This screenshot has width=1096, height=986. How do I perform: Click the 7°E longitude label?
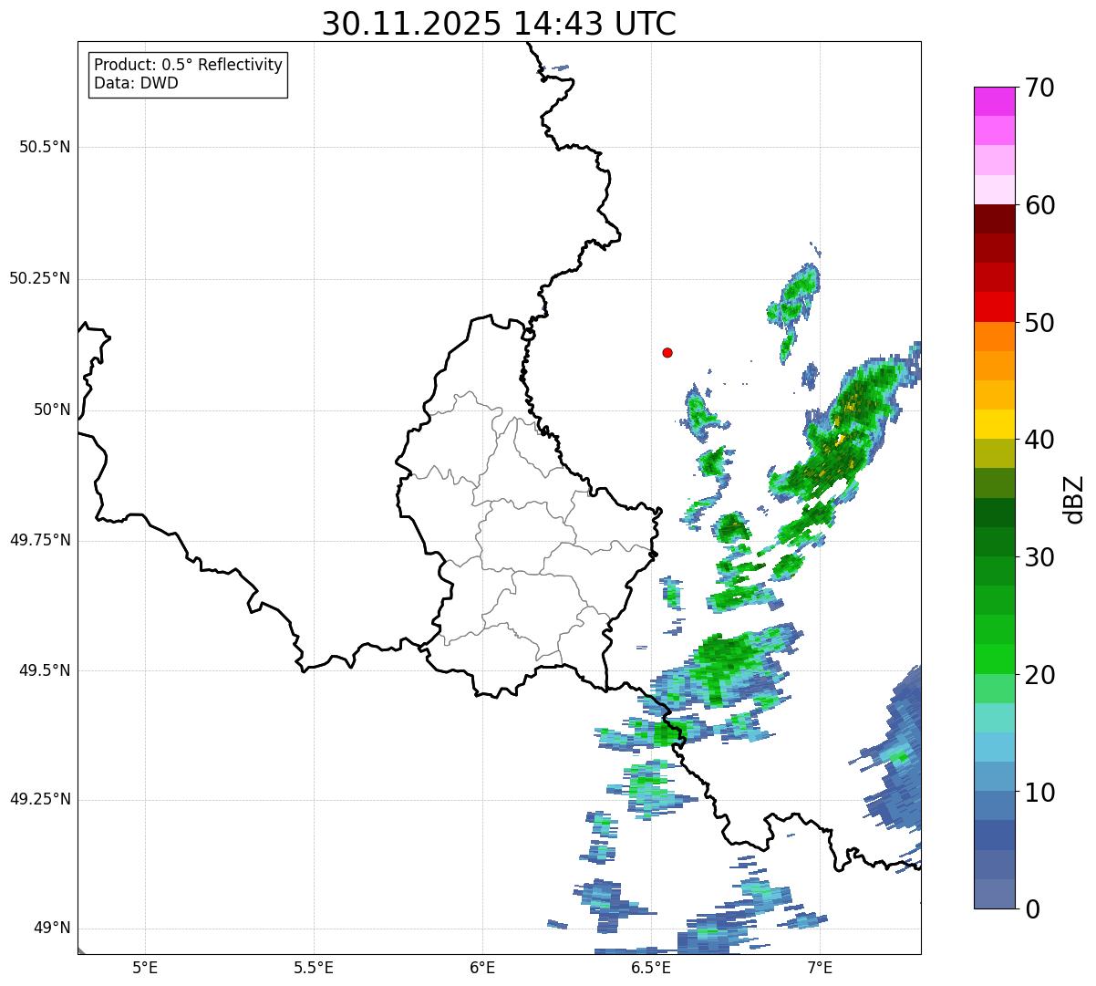coord(820,967)
